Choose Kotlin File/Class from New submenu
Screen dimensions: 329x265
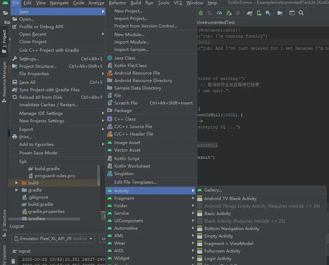tap(130, 66)
